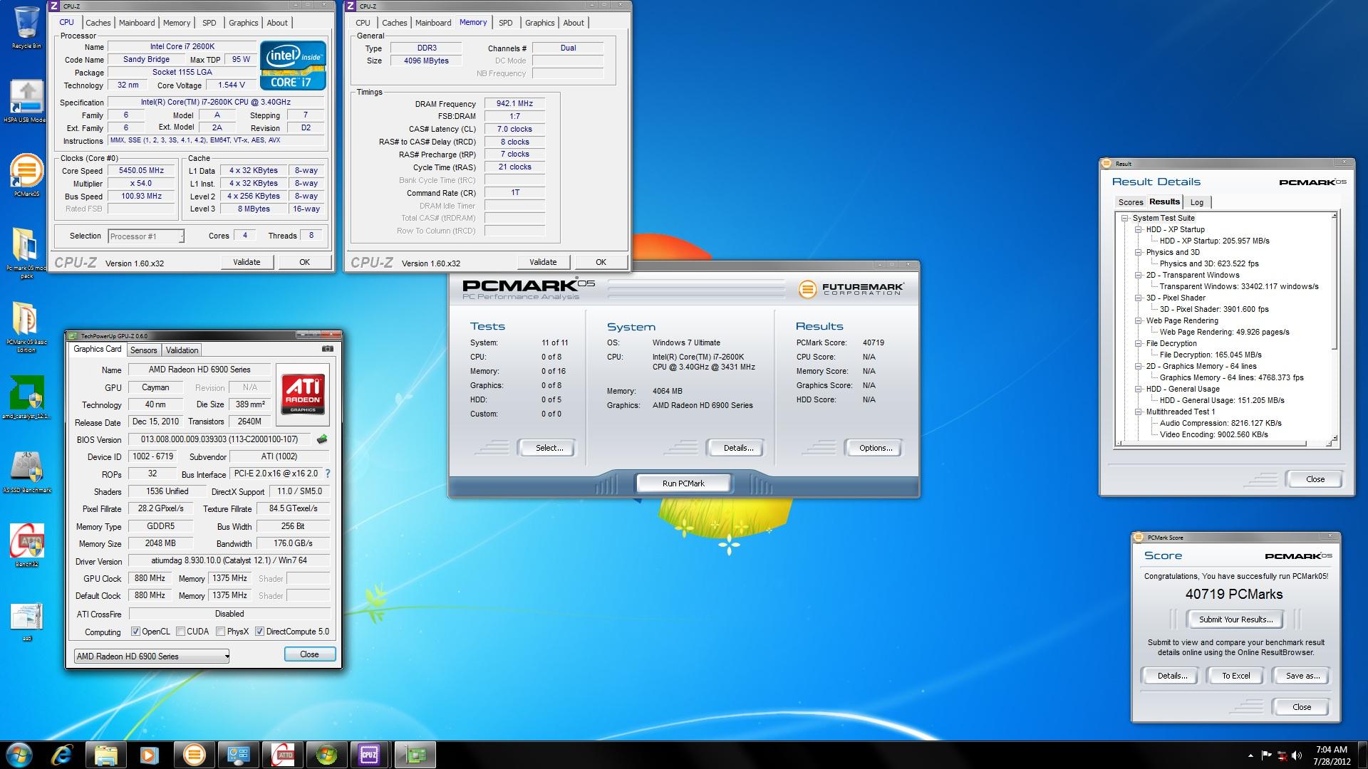
Task: Click the GPU-Z screenshot camera icon
Action: point(327,349)
